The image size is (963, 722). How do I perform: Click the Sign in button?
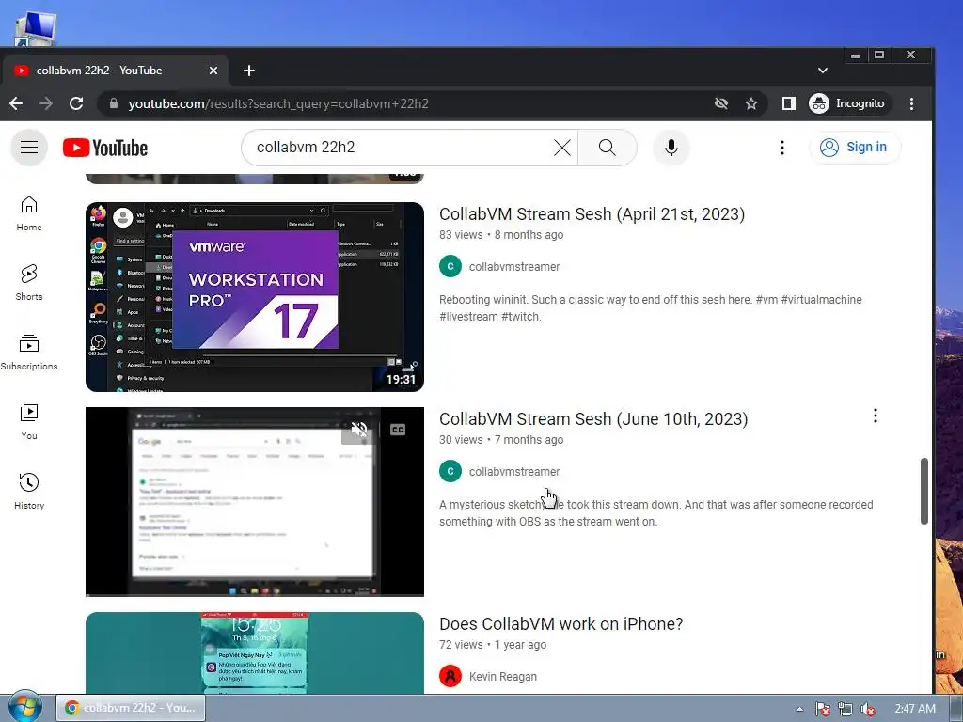(x=855, y=148)
